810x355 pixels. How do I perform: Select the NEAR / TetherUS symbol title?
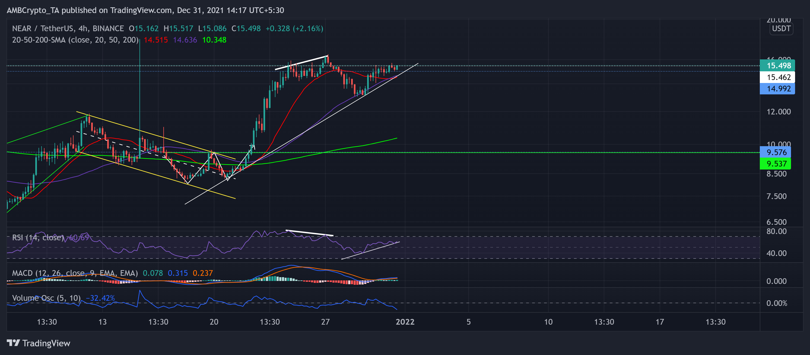[43, 28]
